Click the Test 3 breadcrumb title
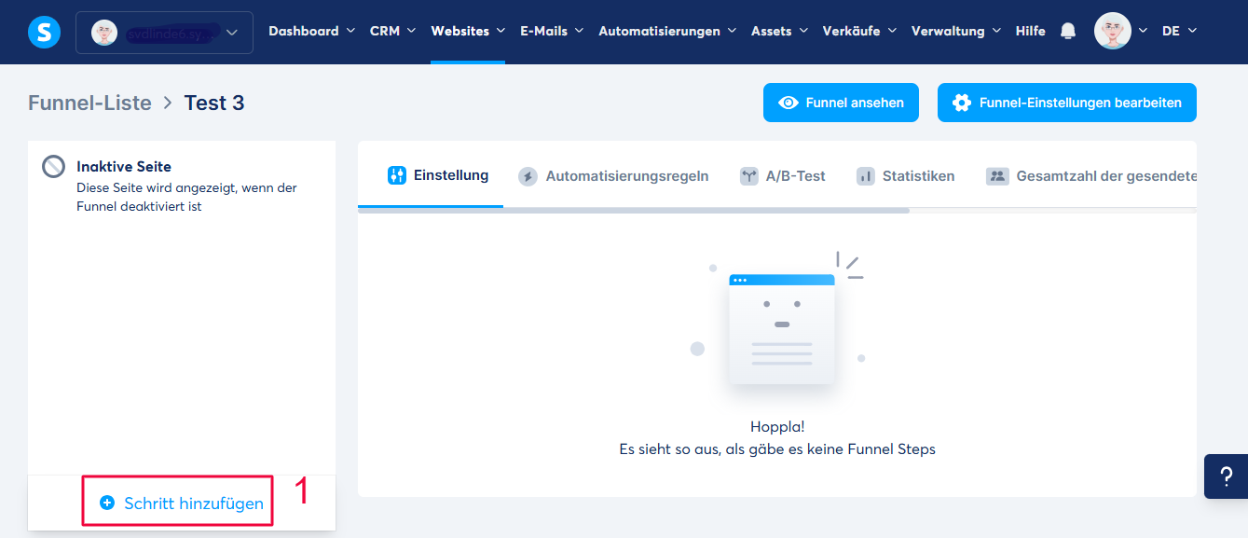1248x538 pixels. (214, 103)
